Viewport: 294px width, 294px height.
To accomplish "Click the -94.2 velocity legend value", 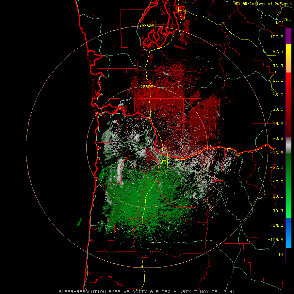I will pyautogui.click(x=277, y=225).
